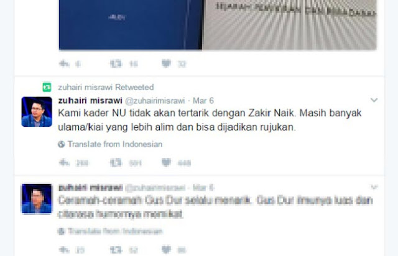Retweet the Zakir Naik tweet
398x256 pixels.
[116, 162]
